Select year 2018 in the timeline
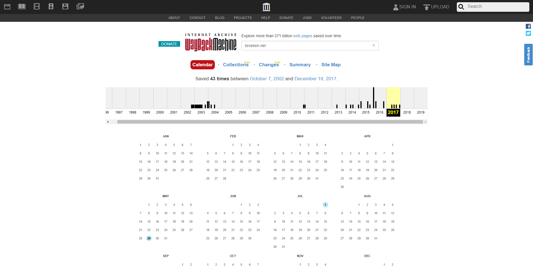 [x=407, y=112]
